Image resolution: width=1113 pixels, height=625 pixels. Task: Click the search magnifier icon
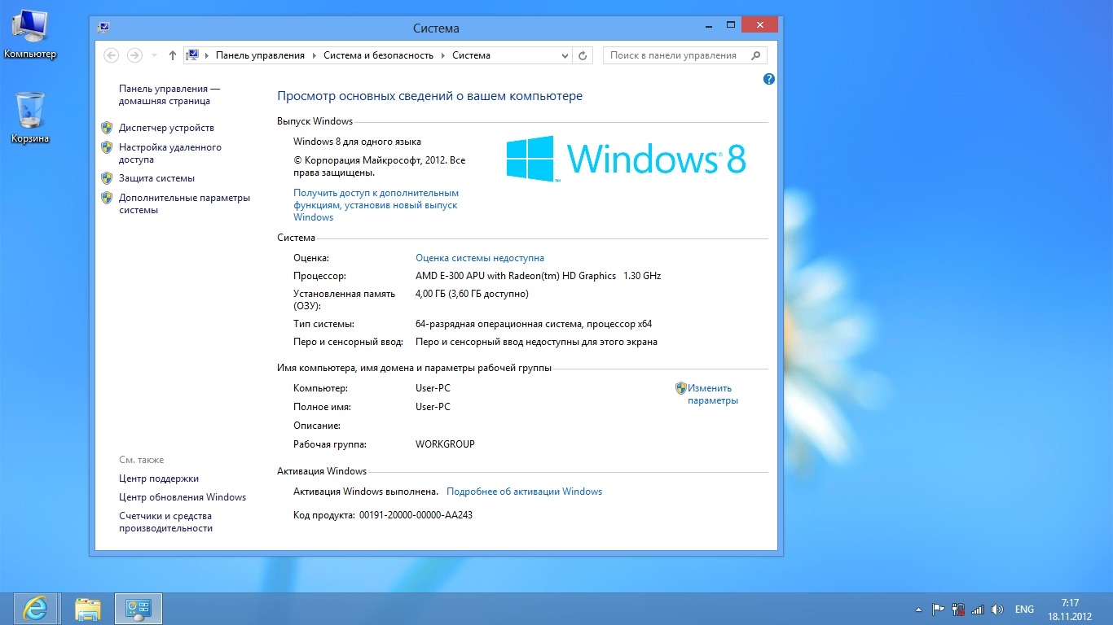755,55
